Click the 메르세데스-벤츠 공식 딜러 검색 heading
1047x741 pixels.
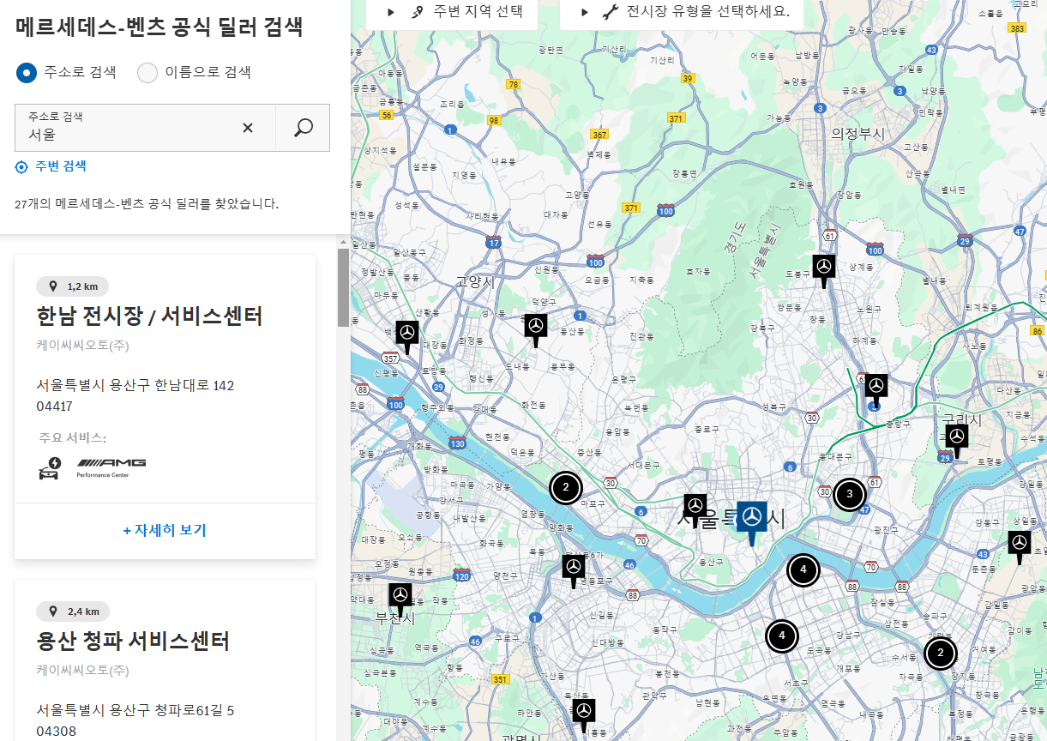tap(159, 27)
